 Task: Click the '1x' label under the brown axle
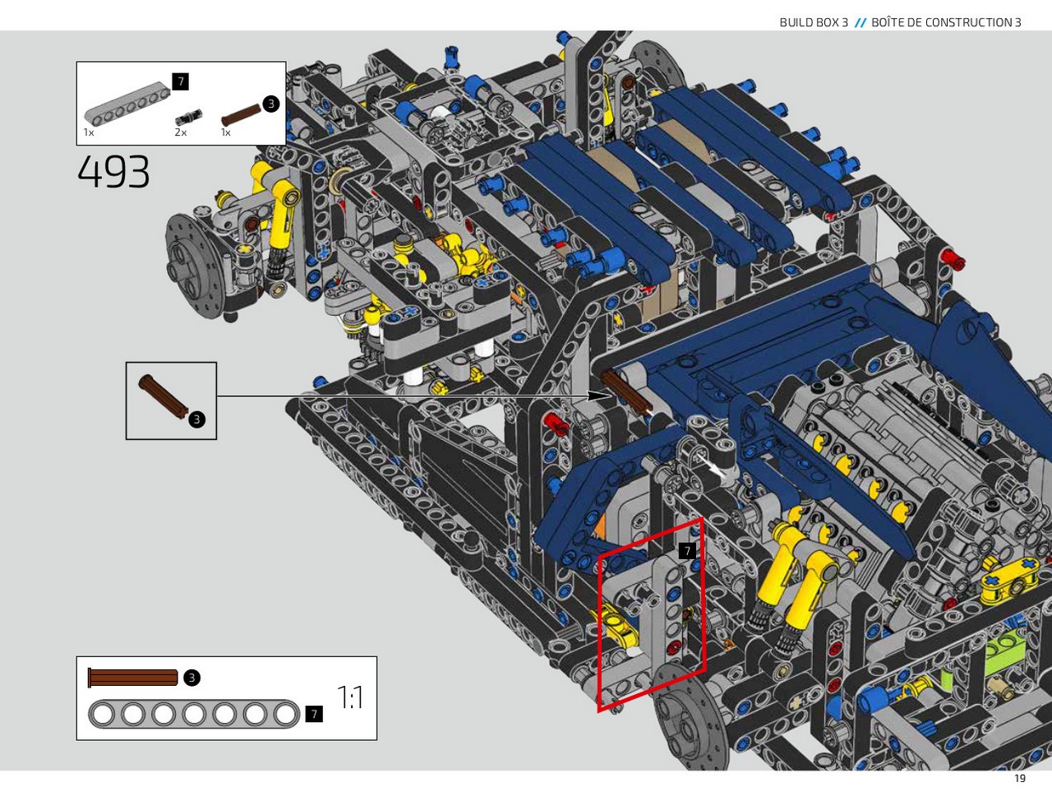point(226,132)
